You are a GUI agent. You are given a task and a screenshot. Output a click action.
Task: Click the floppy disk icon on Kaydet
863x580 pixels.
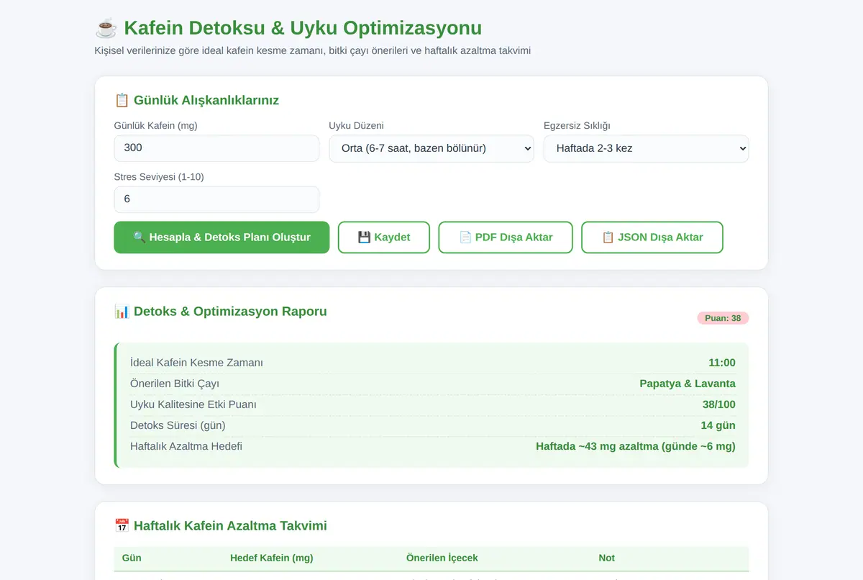click(x=364, y=237)
